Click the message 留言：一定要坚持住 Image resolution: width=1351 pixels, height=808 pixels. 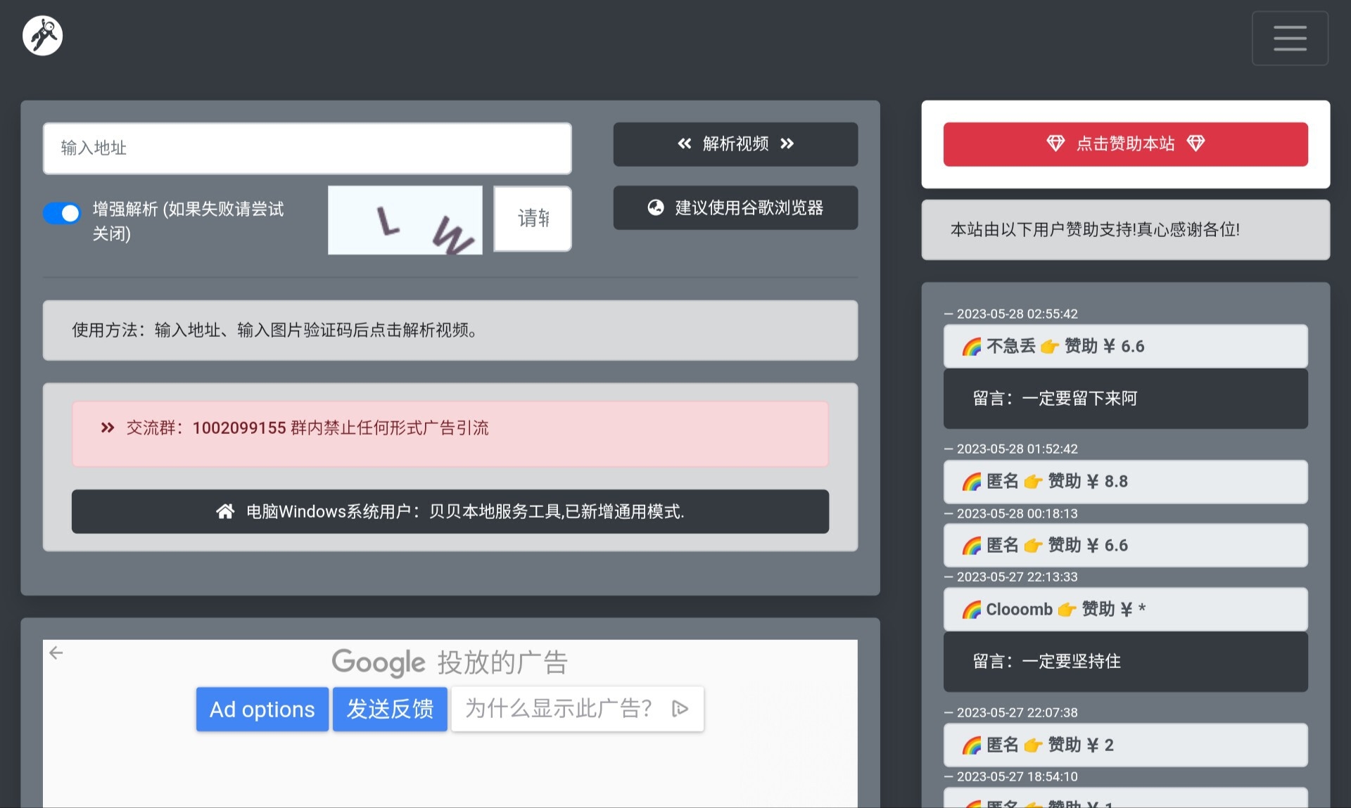1125,662
